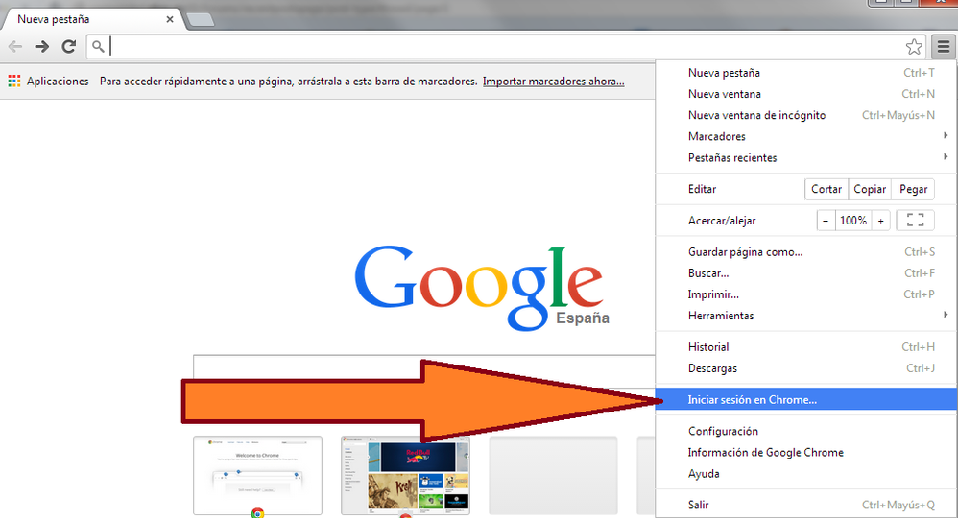This screenshot has height=518, width=958.
Task: Select Guardar página como... entry
Action: point(806,252)
